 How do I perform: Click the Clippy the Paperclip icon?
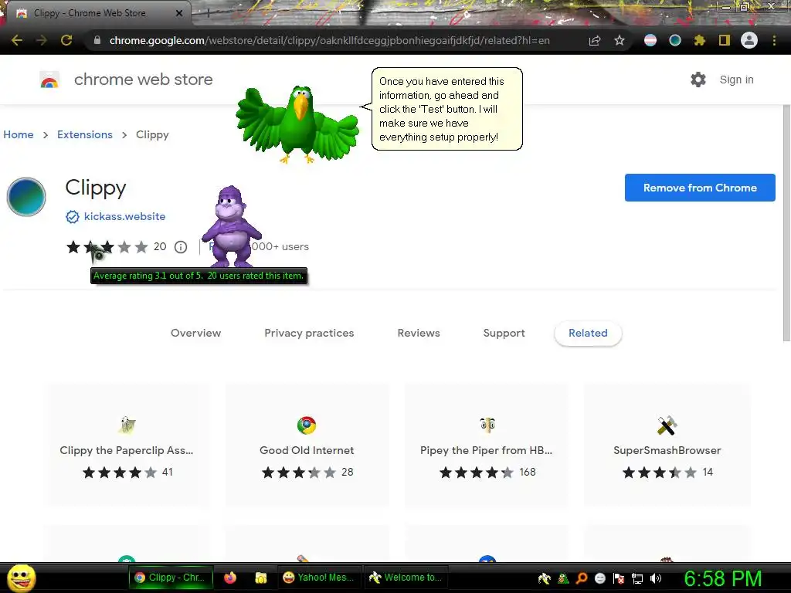(x=127, y=425)
